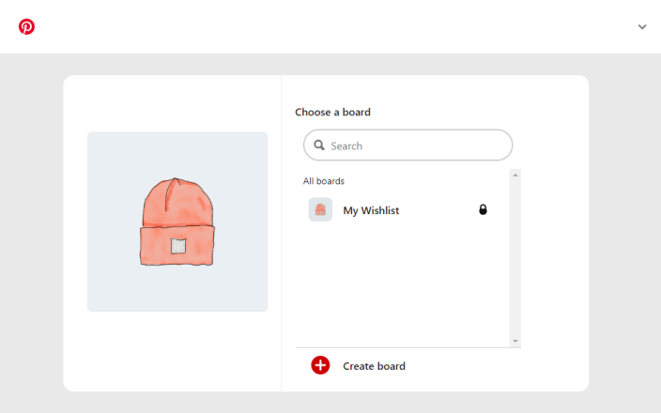Viewport: 661px width, 413px height.
Task: Select the My Wishlist board name
Action: pos(371,210)
